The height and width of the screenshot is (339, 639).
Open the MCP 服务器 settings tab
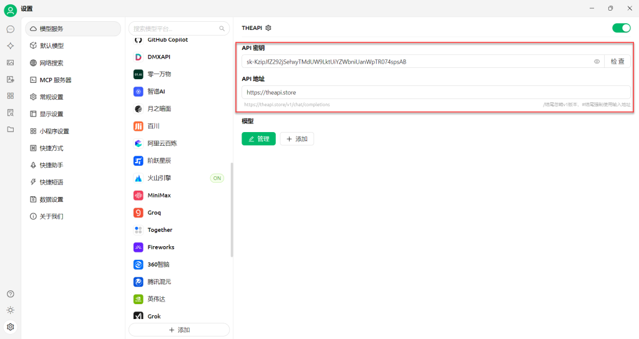tap(73, 80)
